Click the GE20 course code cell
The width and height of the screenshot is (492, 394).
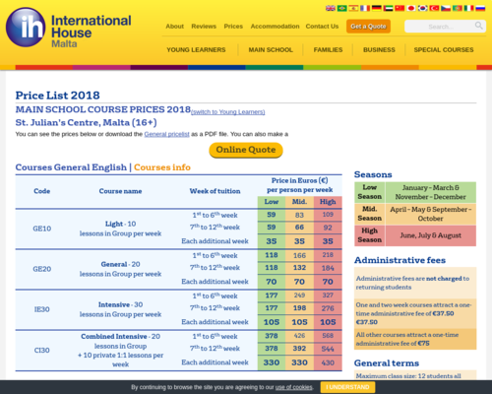click(x=42, y=269)
